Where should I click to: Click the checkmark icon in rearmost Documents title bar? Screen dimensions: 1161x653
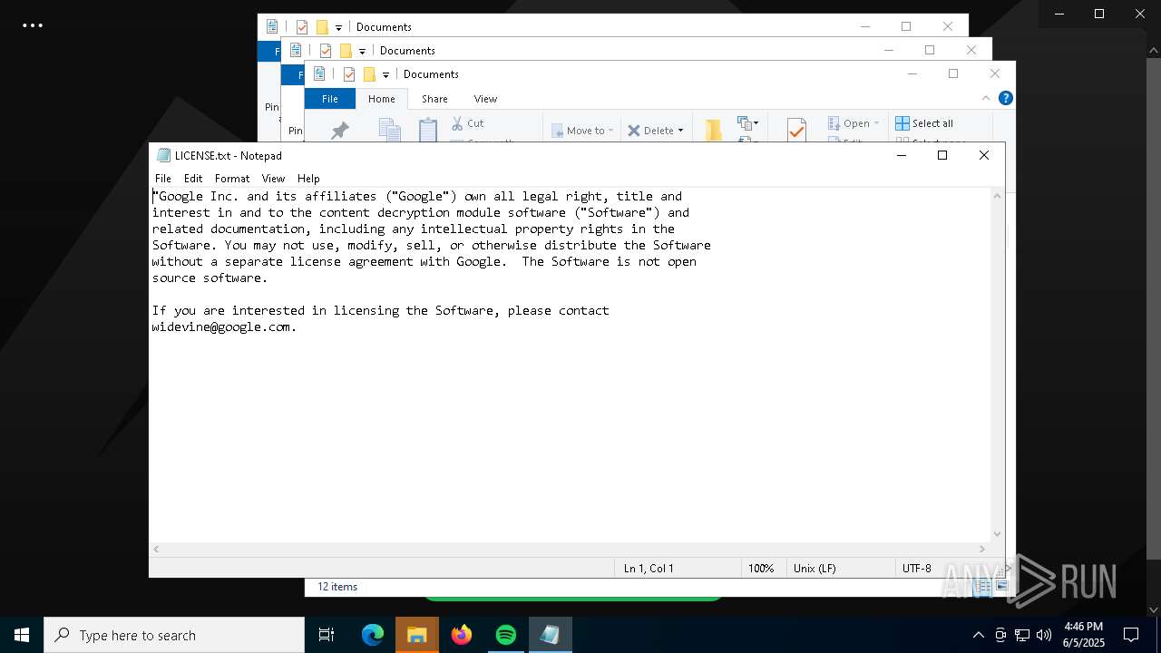tap(302, 27)
